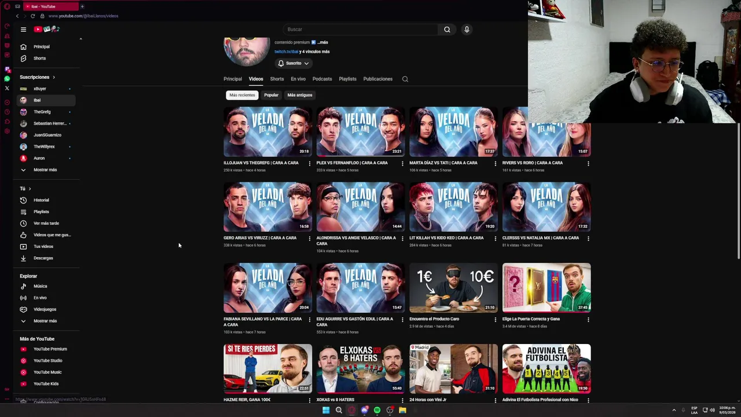The height and width of the screenshot is (417, 741).
Task: Open Auron subscription channel
Action: 47,158
